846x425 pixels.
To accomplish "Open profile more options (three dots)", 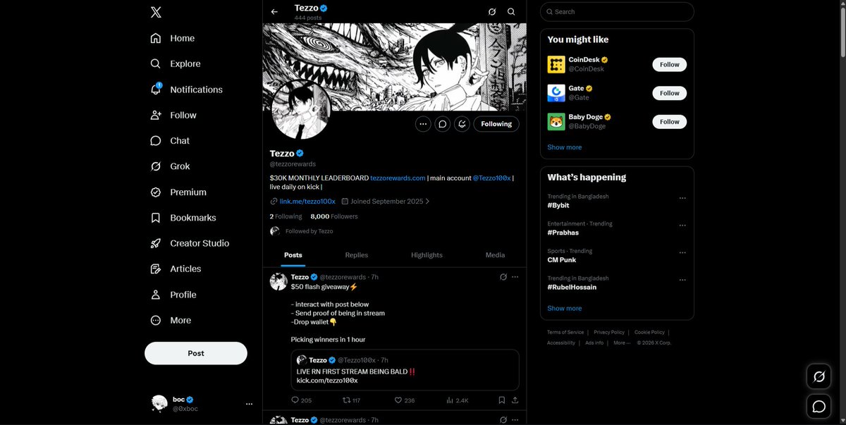I will (423, 123).
